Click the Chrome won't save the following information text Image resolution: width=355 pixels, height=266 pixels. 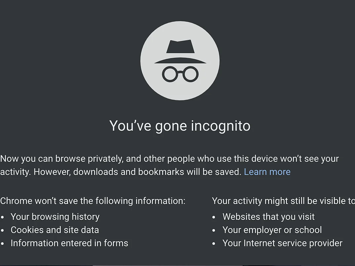[x=93, y=201]
